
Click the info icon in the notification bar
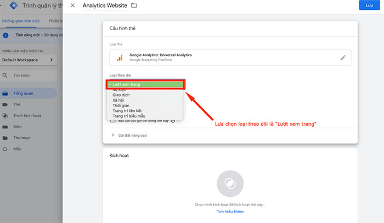click(5, 36)
